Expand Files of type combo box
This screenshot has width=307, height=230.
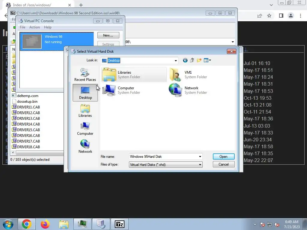point(165,164)
